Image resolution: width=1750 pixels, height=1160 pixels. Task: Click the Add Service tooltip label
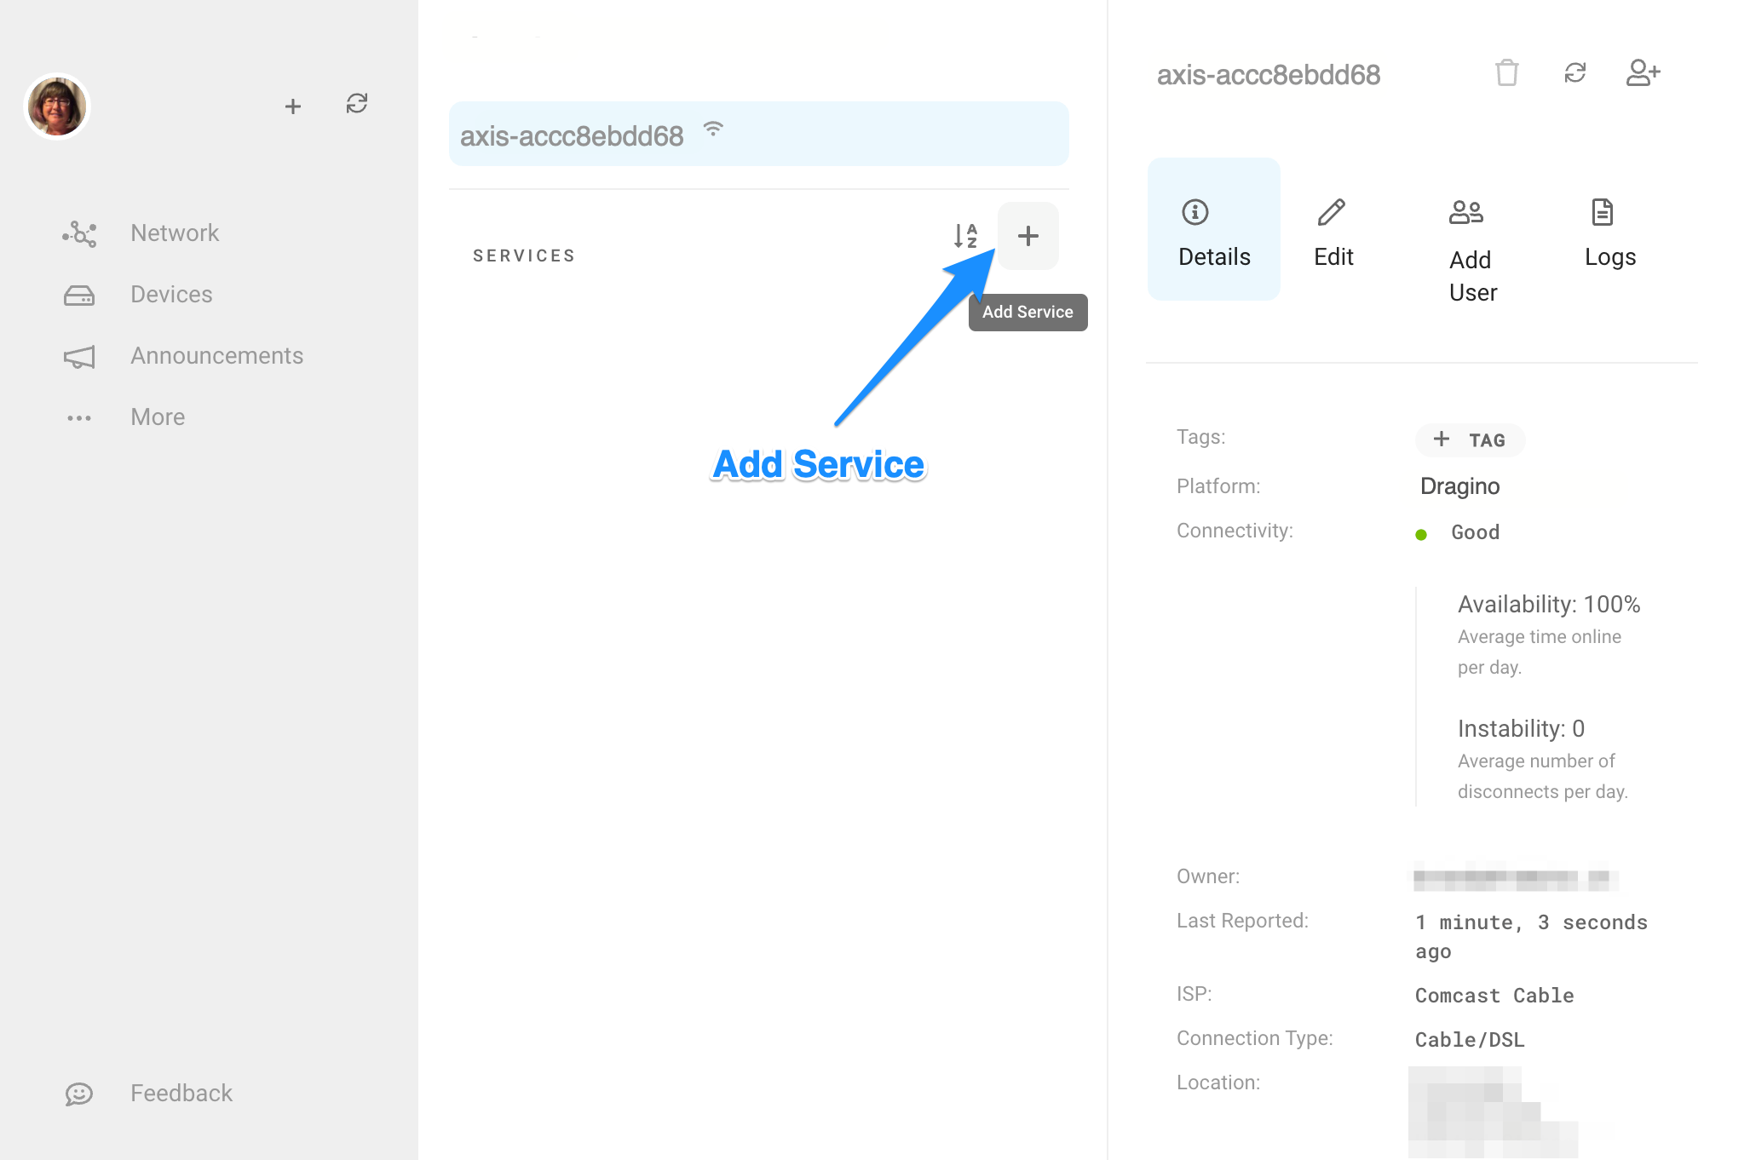point(1027,312)
